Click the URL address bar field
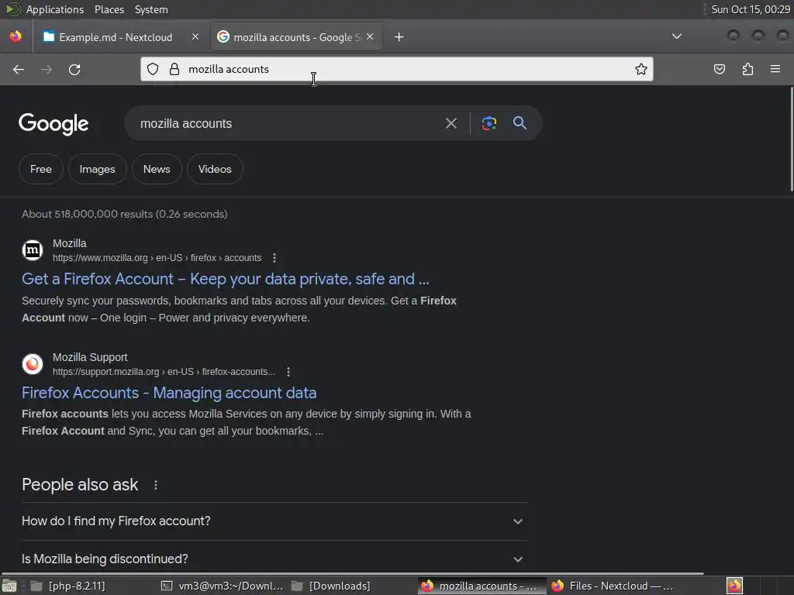 tap(396, 69)
